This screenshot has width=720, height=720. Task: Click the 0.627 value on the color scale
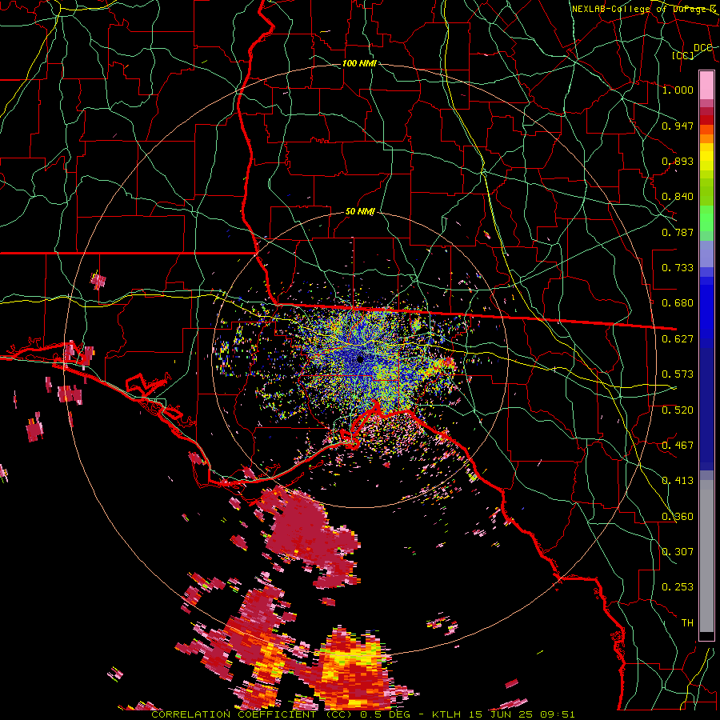tap(678, 339)
